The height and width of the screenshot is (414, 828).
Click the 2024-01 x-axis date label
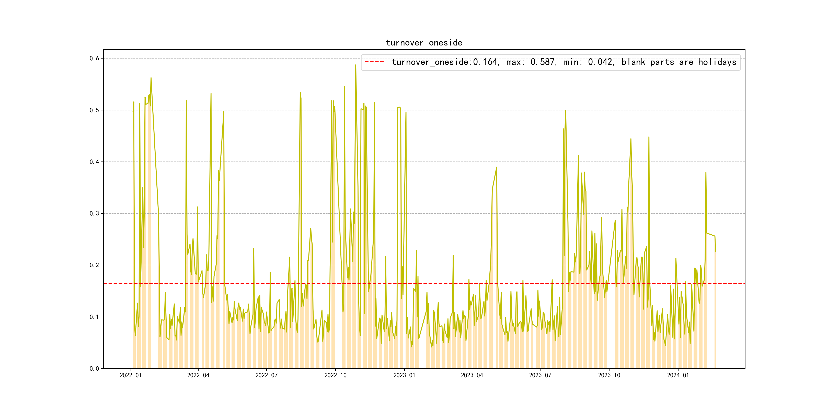678,375
